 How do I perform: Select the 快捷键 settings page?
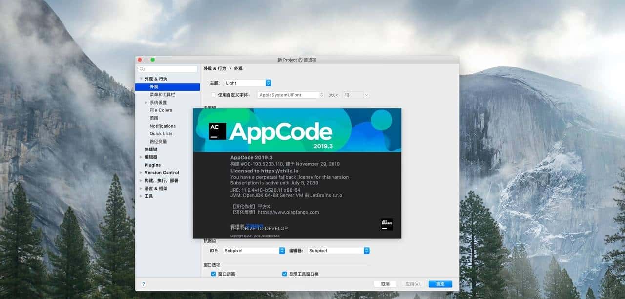click(150, 149)
